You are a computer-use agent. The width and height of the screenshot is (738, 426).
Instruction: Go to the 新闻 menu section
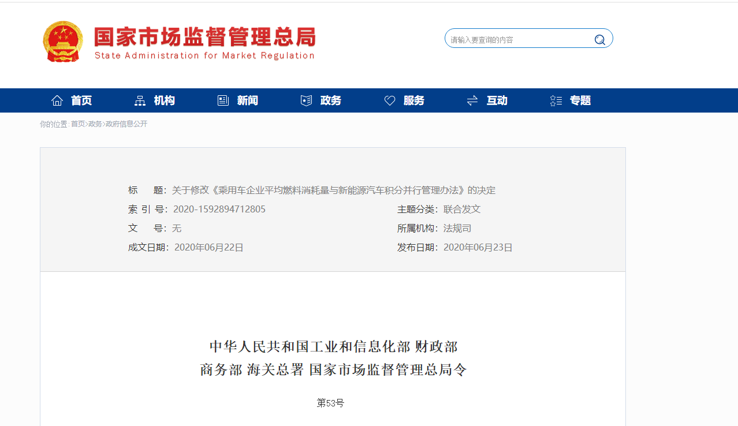coord(248,100)
